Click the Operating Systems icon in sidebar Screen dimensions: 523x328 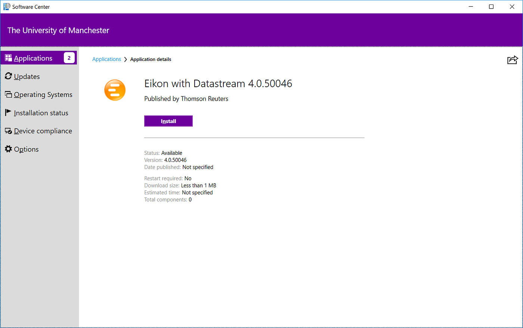pos(8,94)
